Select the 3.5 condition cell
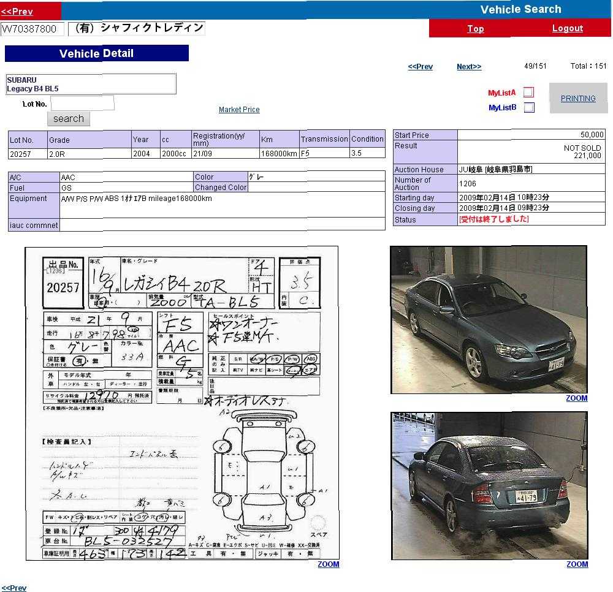Screen dimensions: 613x592 coord(367,153)
